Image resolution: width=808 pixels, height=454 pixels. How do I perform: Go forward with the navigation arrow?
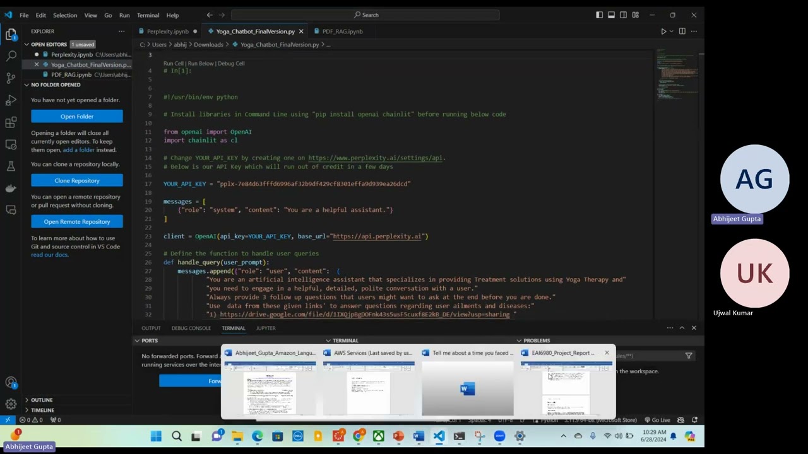(223, 15)
